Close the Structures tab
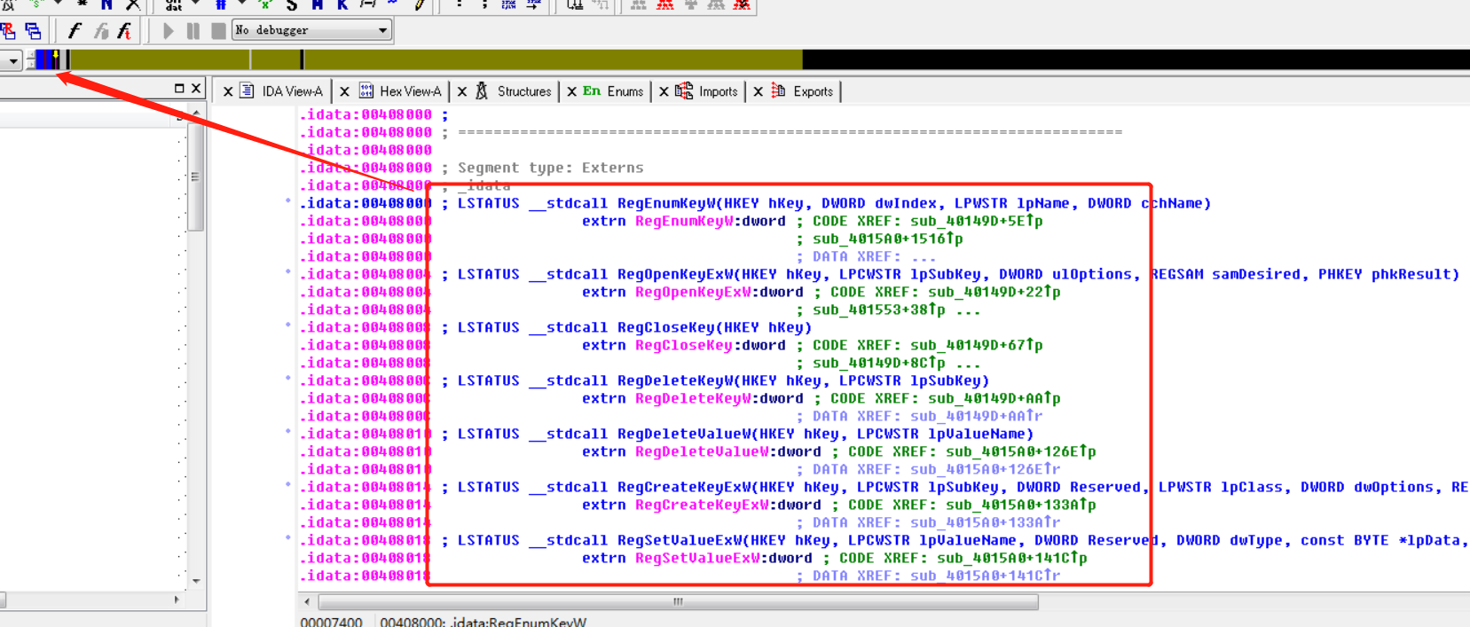Screen dimensions: 1470x627 [461, 91]
